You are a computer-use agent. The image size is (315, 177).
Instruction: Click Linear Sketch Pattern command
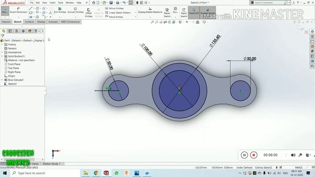pos(118,13)
